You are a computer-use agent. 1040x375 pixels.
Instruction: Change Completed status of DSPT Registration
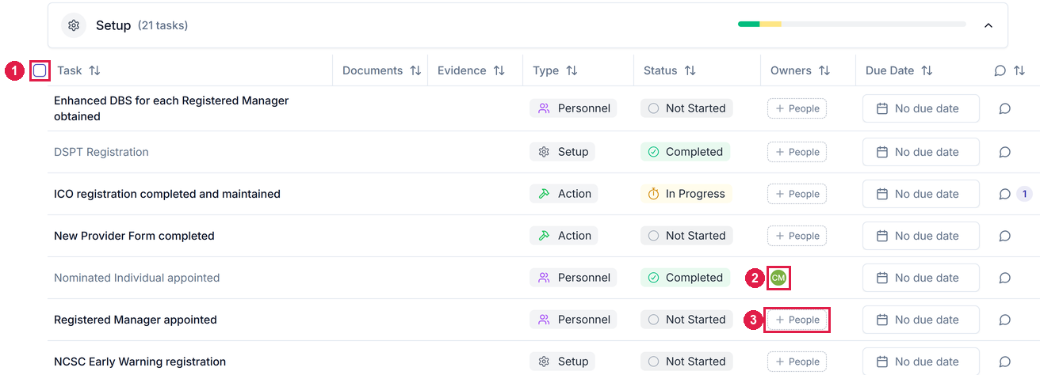tap(686, 152)
